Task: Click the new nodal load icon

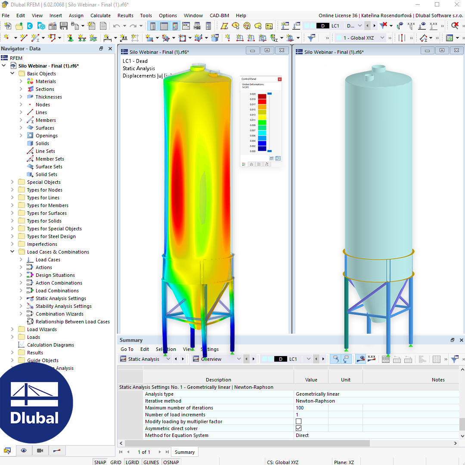Action: (228, 37)
